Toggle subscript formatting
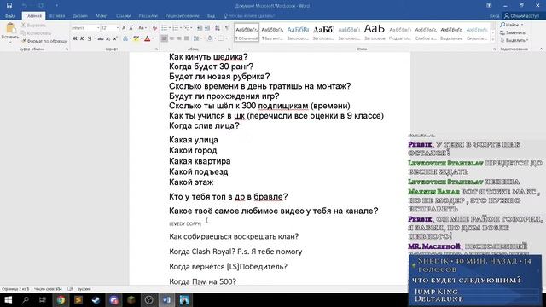The width and height of the screenshot is (546, 307). (108, 38)
